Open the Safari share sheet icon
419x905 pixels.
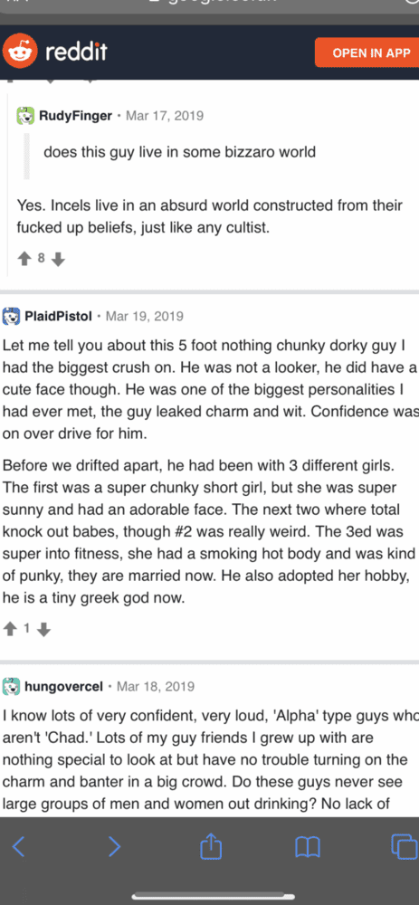[x=211, y=846]
